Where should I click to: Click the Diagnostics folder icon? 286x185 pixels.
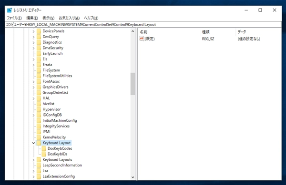pyautogui.click(x=39, y=42)
